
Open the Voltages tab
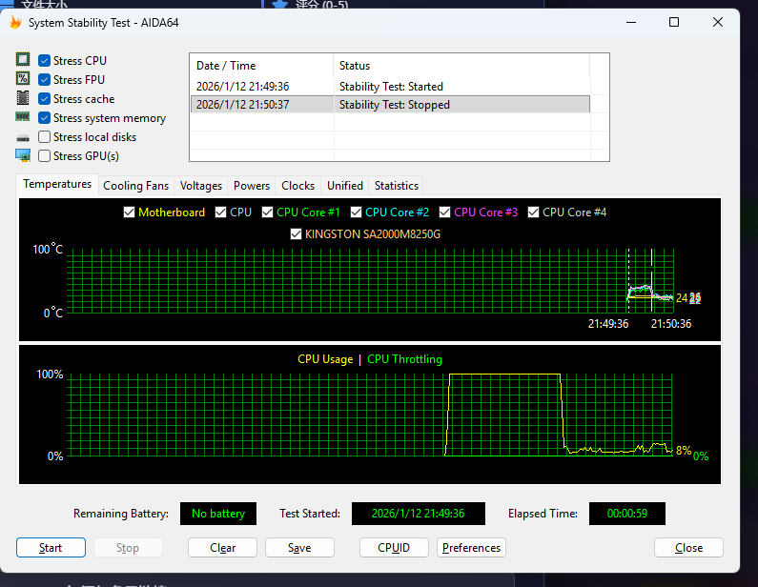coord(201,186)
